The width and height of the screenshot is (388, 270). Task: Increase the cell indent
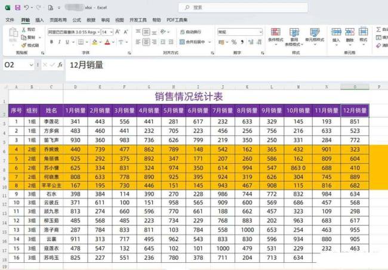coord(171,42)
